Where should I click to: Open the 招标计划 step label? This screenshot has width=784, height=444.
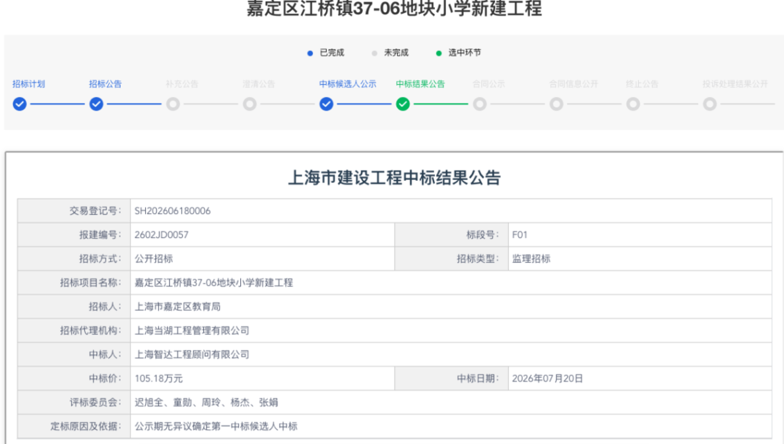28,84
